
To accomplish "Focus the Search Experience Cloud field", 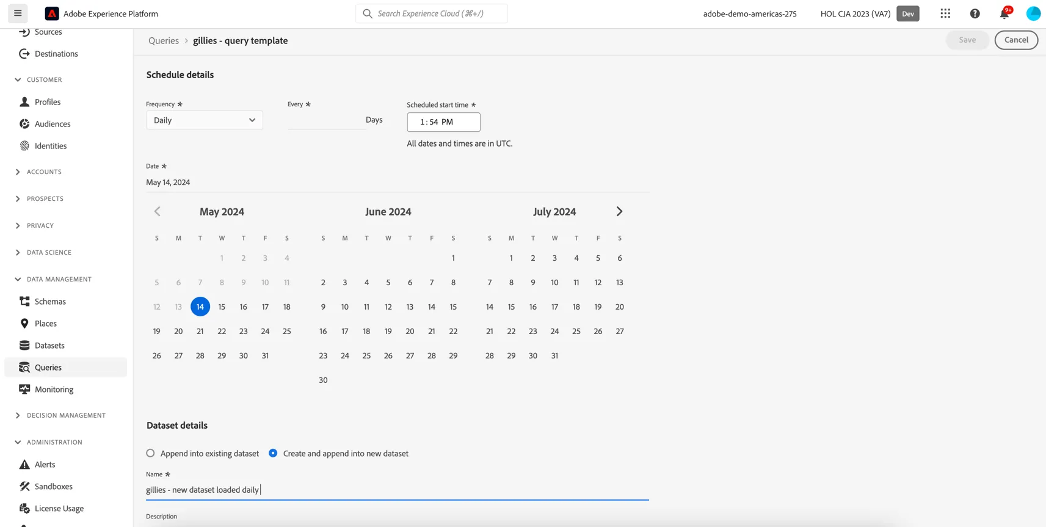I will coord(432,13).
